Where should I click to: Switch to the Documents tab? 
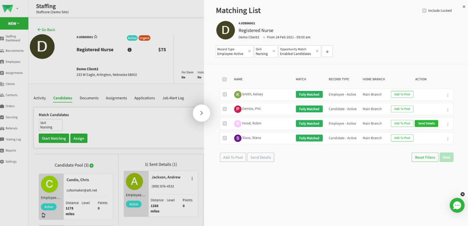pos(89,98)
